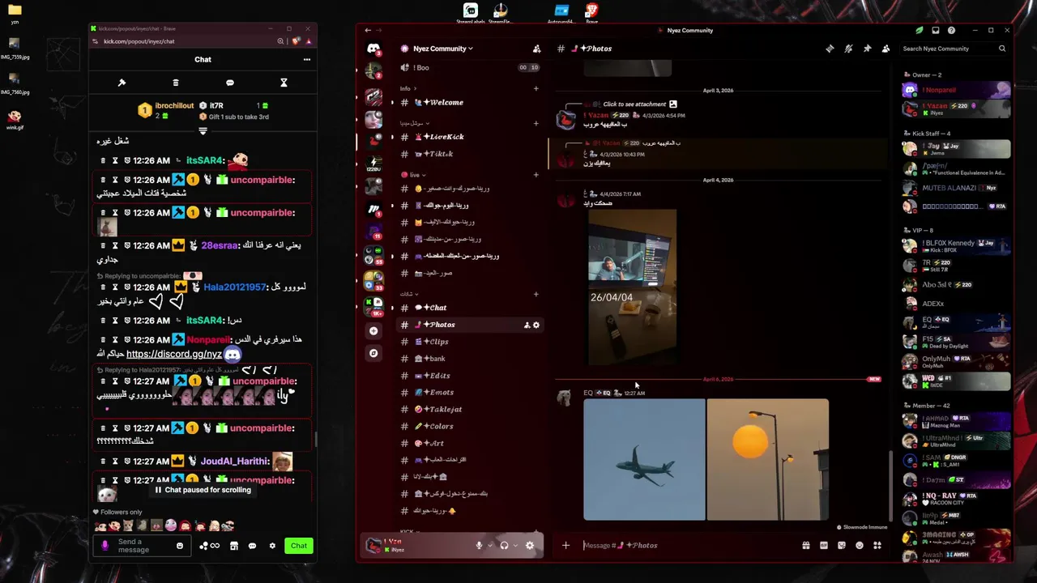This screenshot has height=583, width=1037.
Task: Add a channel to the Info category
Action: point(536,88)
